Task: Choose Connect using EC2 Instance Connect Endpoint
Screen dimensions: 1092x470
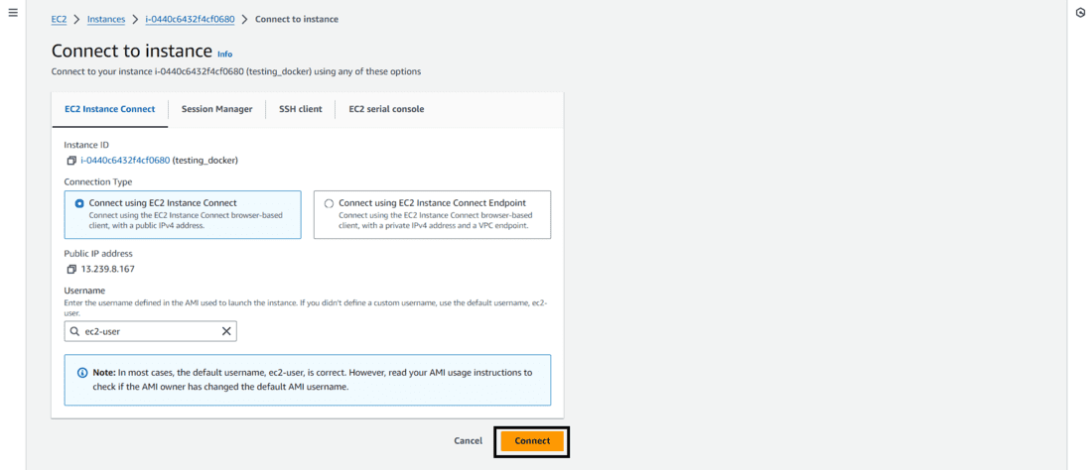Action: tap(329, 203)
